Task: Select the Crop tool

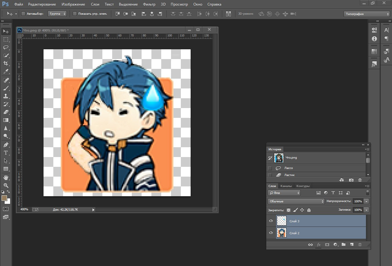Action: (6, 63)
